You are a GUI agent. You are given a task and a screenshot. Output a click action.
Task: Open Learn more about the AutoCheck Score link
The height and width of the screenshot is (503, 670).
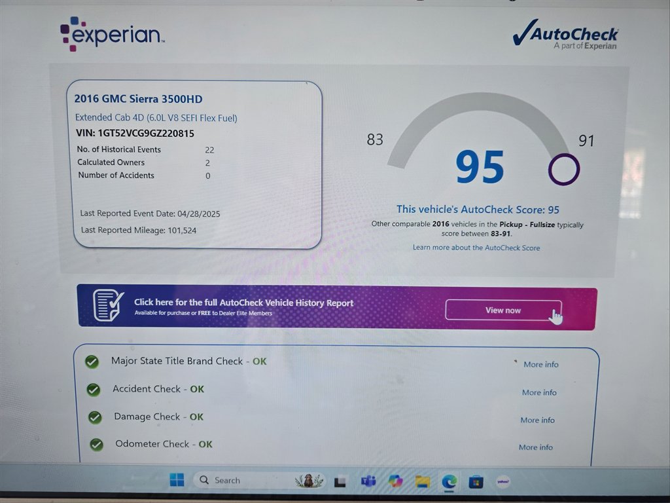pyautogui.click(x=476, y=248)
